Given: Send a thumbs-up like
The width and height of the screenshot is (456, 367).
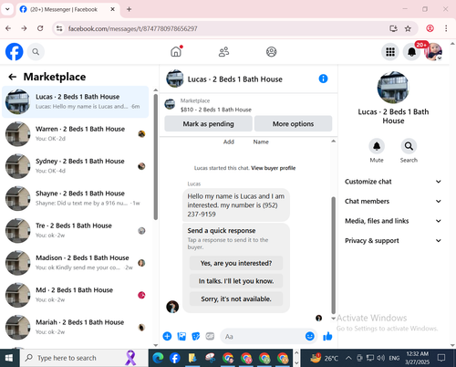Looking at the screenshot, I should point(327,336).
